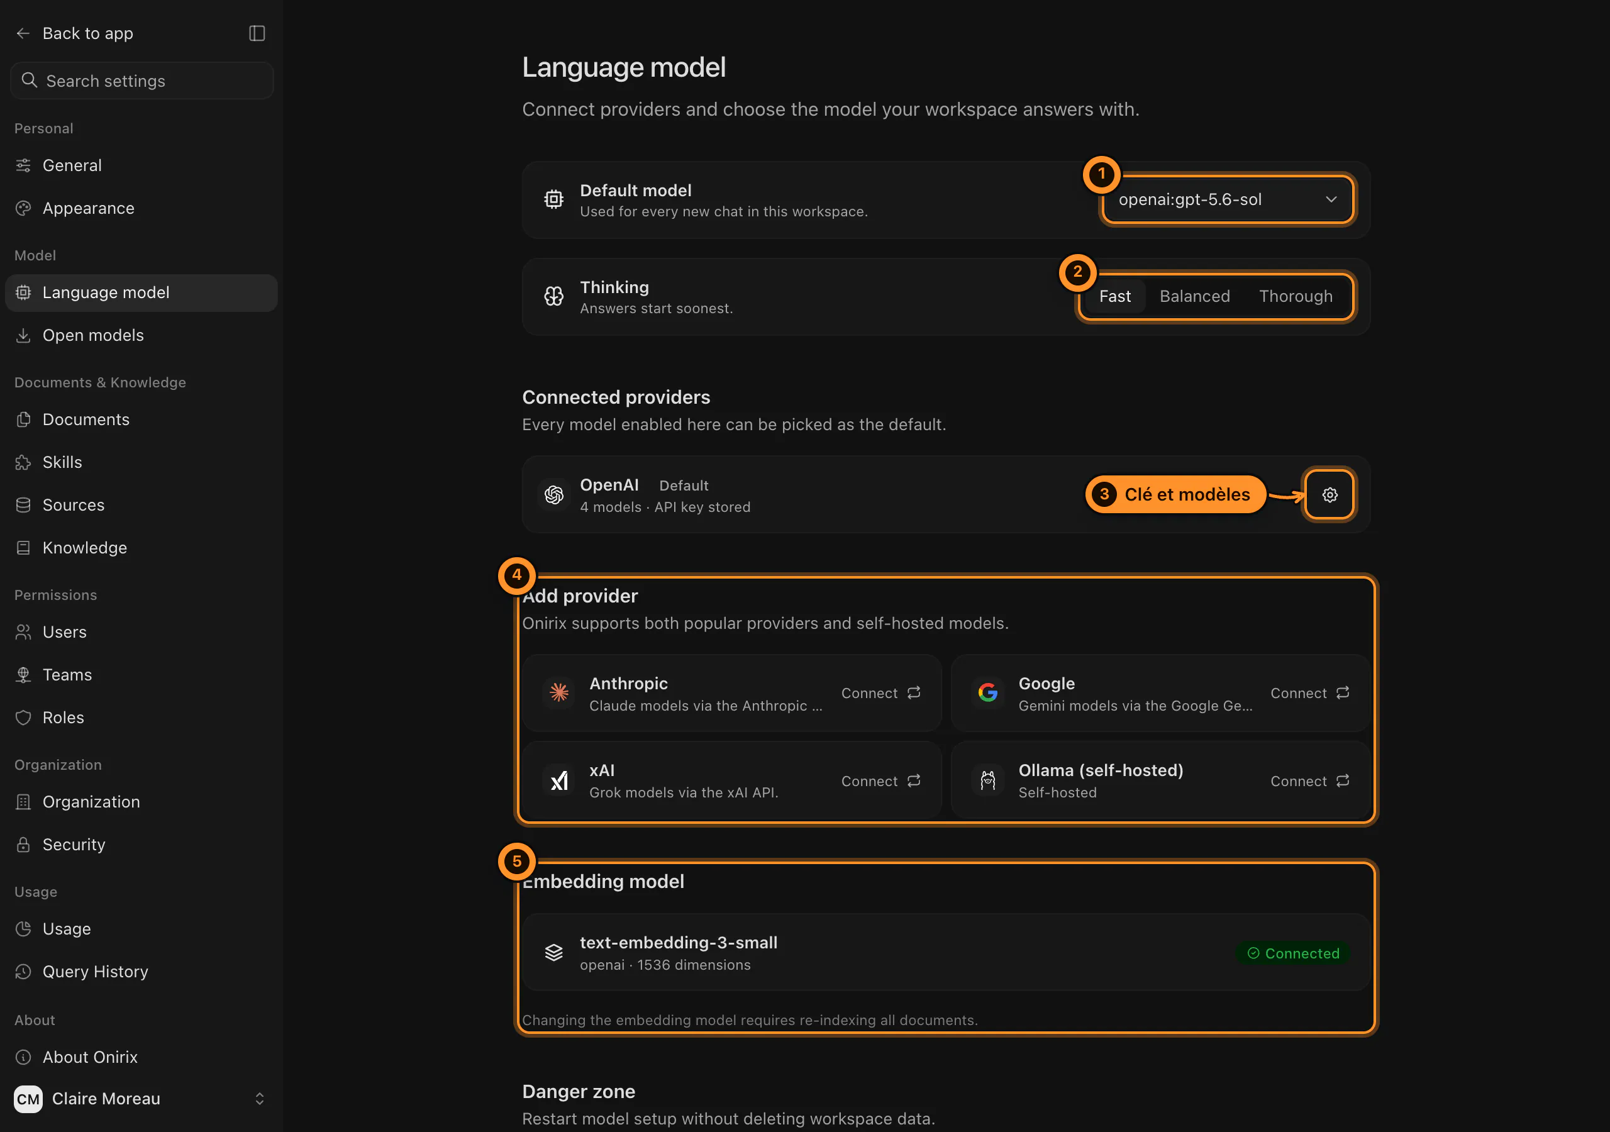The height and width of the screenshot is (1132, 1610).
Task: Click the text-embedding-3-small model name
Action: pos(678,942)
